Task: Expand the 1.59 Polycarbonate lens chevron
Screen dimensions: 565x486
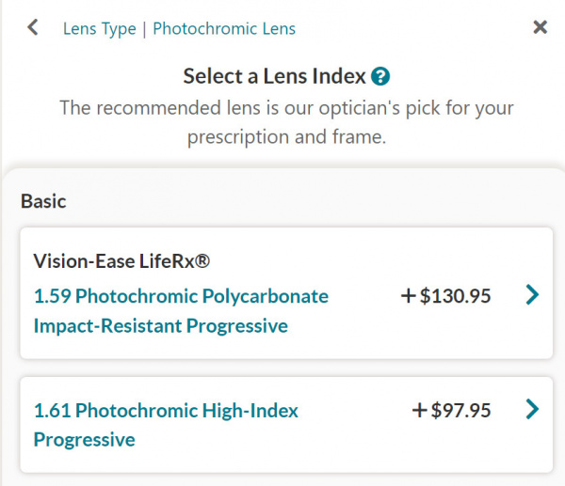Action: [x=532, y=295]
